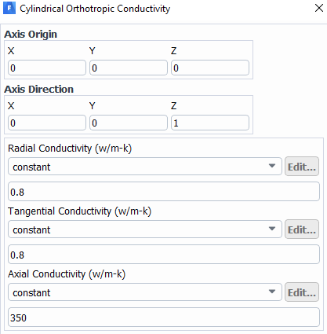This screenshot has width=327, height=334.
Task: Select the Axis Origin X field
Action: click(47, 68)
